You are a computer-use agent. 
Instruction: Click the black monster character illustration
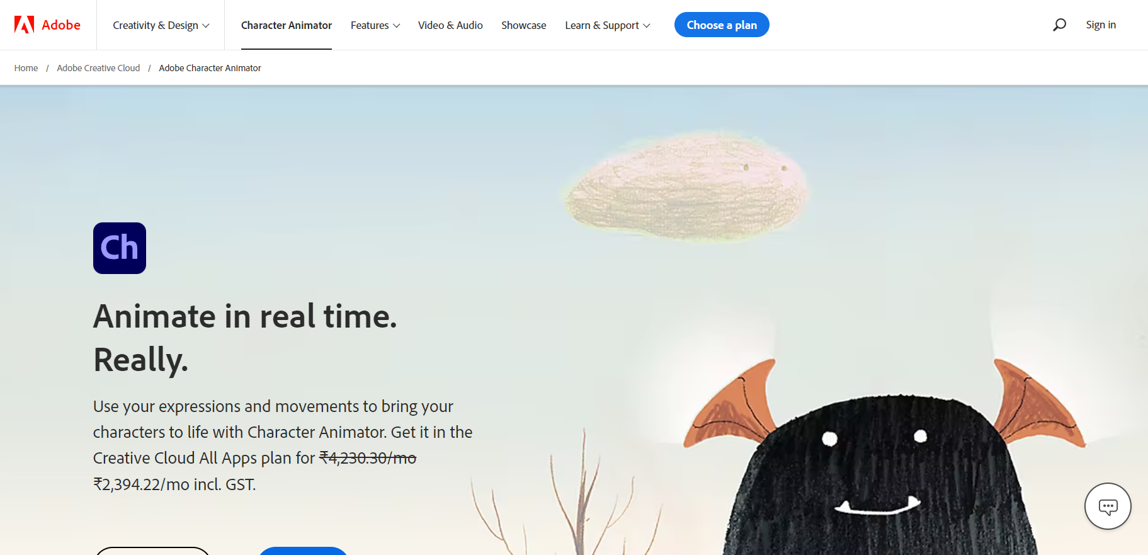coord(882,466)
